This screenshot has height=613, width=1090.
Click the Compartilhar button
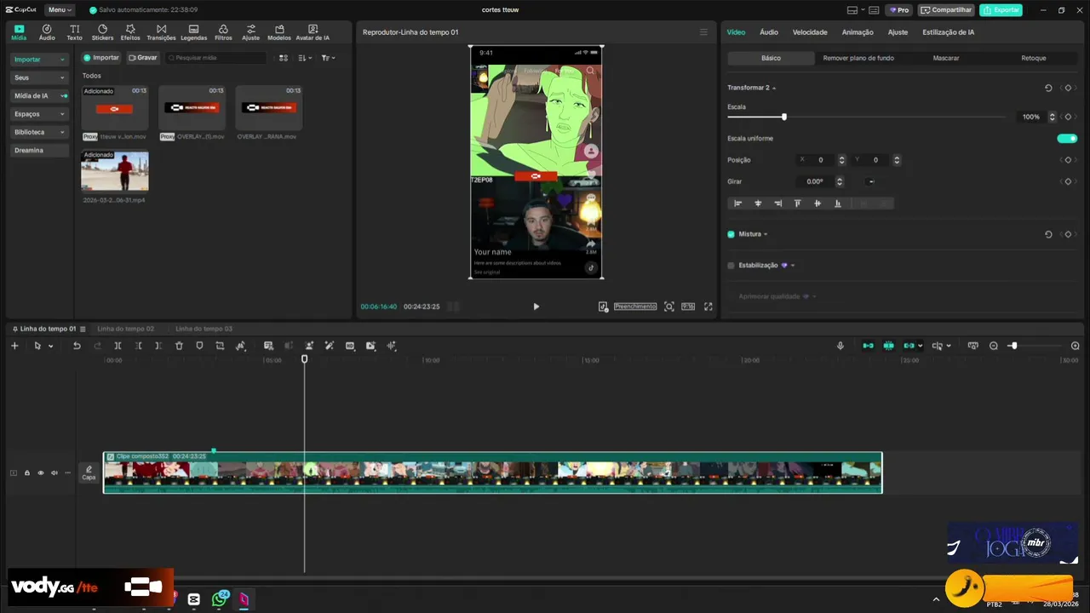(x=946, y=10)
